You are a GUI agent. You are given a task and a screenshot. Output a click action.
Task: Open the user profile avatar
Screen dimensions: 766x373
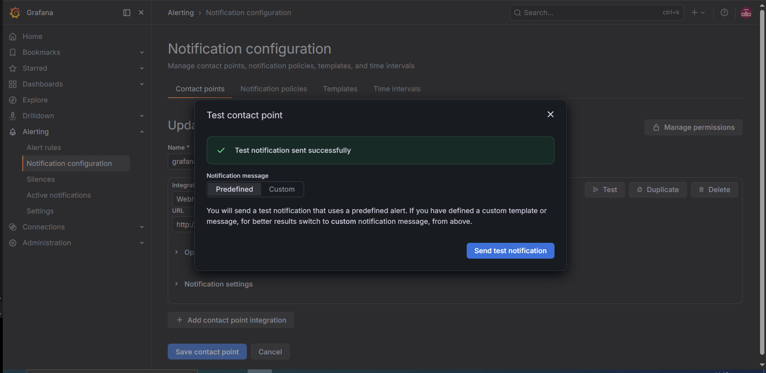coord(746,13)
